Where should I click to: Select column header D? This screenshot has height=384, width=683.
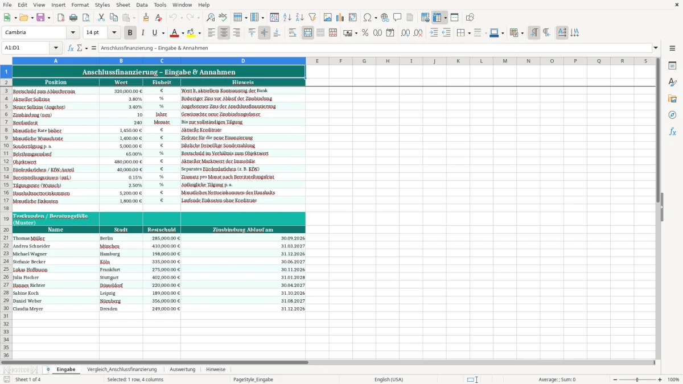(243, 61)
